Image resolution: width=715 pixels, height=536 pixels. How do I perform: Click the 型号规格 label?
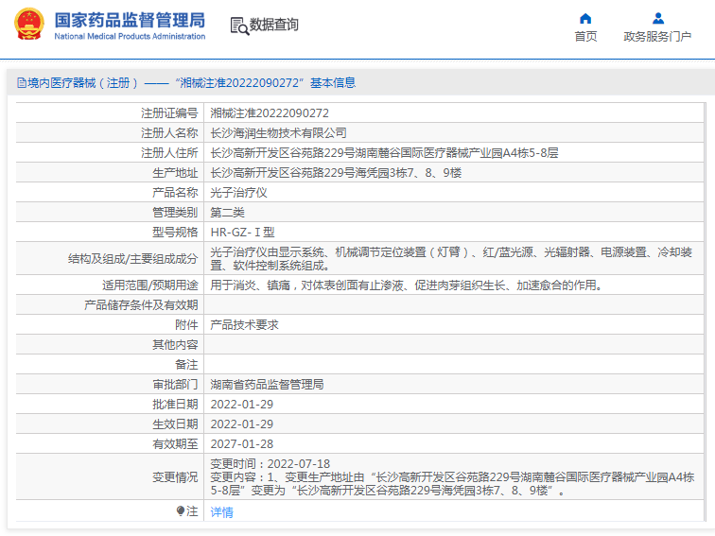tap(175, 232)
